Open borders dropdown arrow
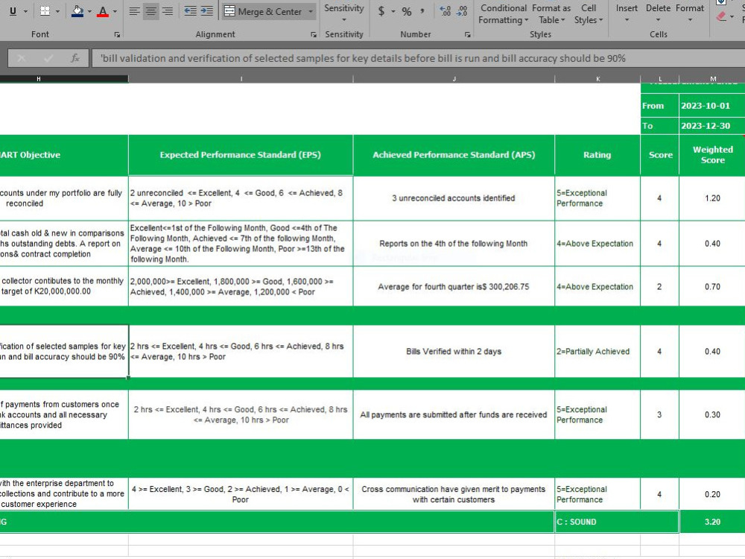 point(57,11)
